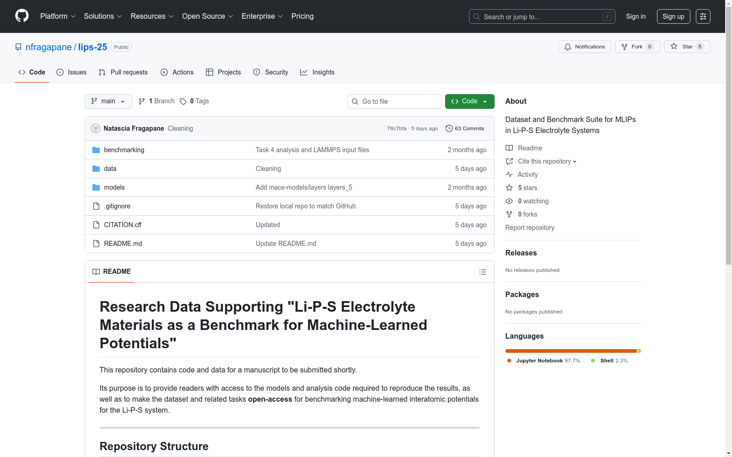Image resolution: width=732 pixels, height=457 pixels.
Task: Open the Platform dropdown menu
Action: point(58,16)
